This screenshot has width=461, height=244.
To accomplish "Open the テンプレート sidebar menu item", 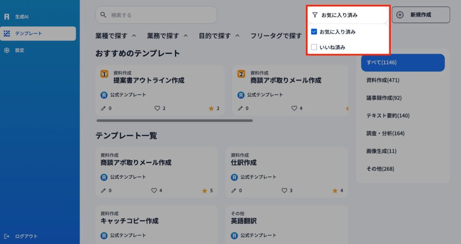I will pos(38,34).
